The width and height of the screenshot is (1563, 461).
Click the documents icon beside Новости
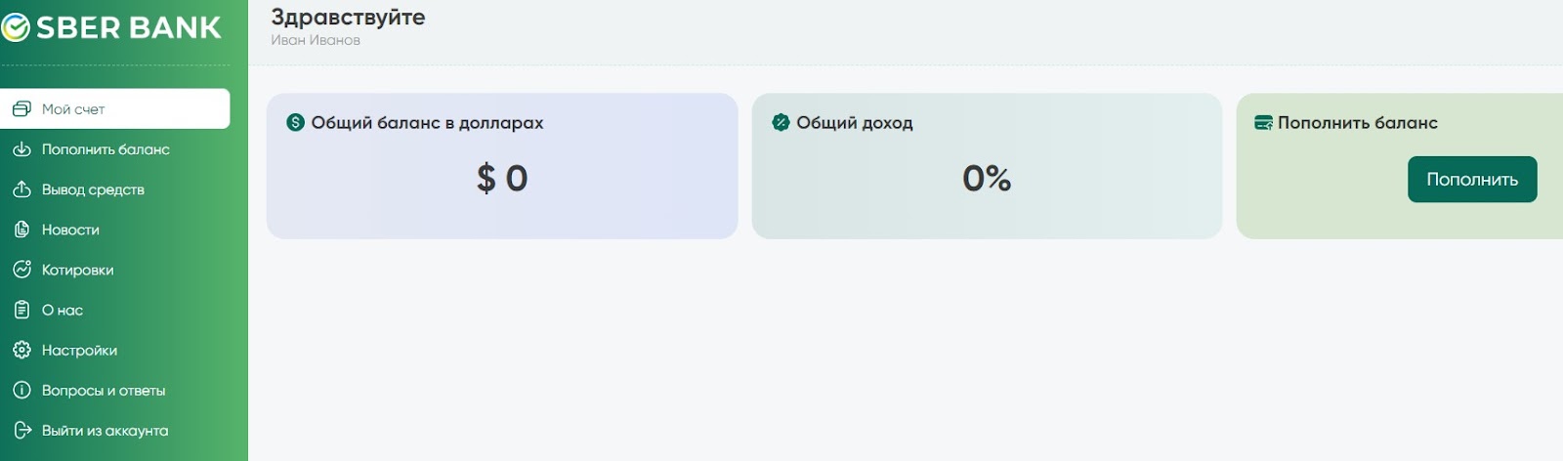(x=21, y=230)
